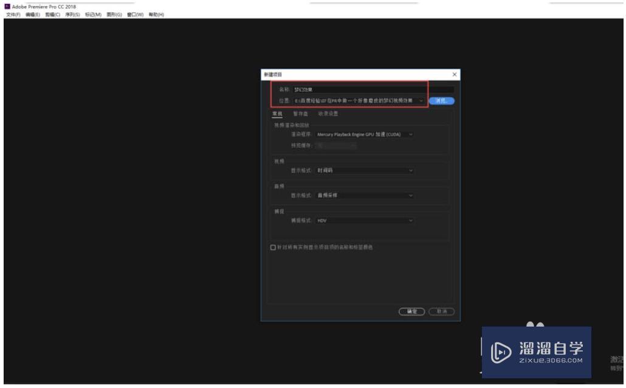
Task: Open the 图形(G) menu
Action: click(x=114, y=15)
